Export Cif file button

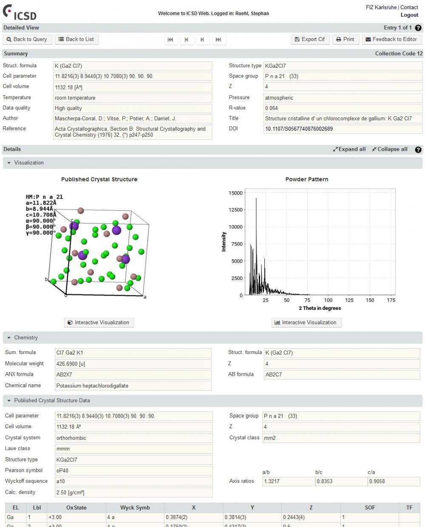tap(310, 39)
